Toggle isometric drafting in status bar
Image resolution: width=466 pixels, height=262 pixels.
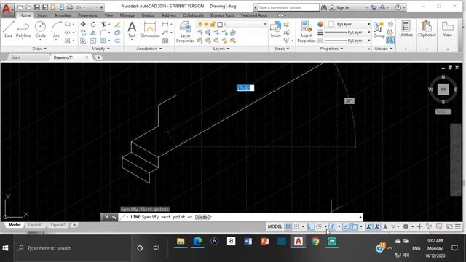click(x=333, y=226)
